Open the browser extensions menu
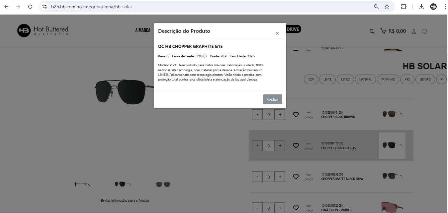The width and height of the screenshot is (448, 213). coord(404,7)
